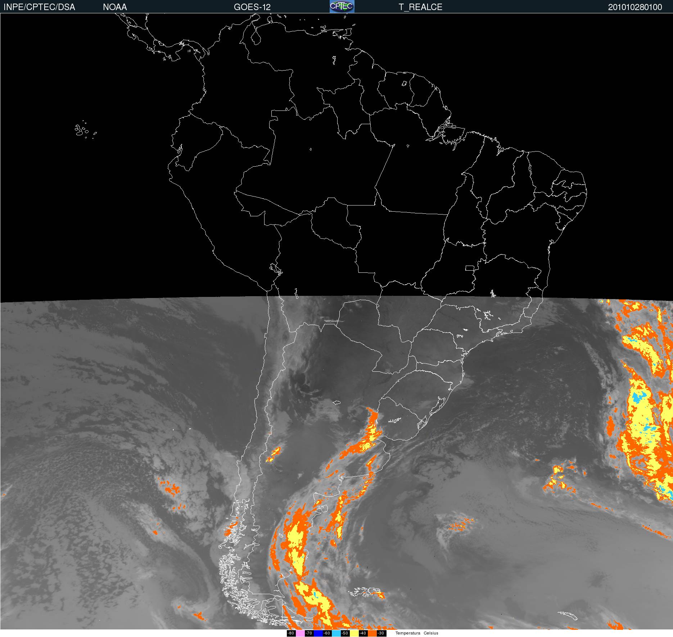Click the light blue legend swatch
The image size is (673, 637).
click(336, 633)
